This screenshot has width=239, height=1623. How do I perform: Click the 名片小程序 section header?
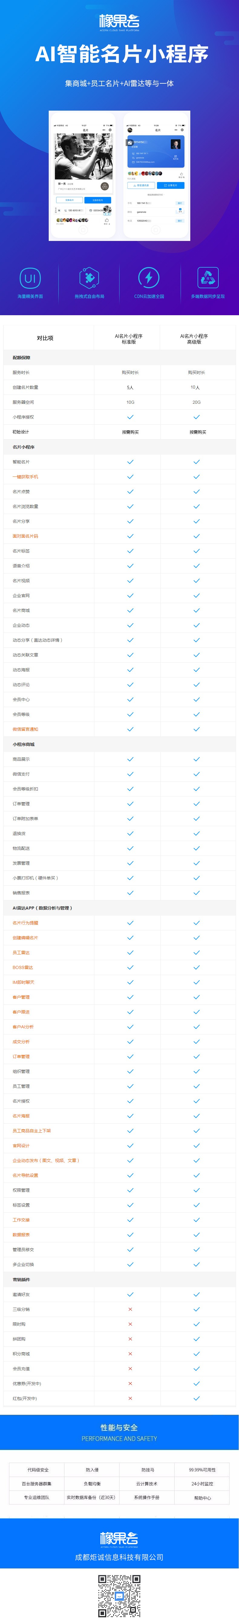tap(23, 447)
